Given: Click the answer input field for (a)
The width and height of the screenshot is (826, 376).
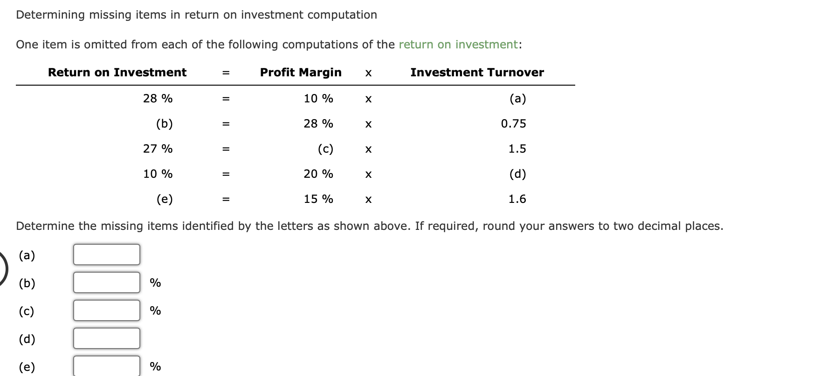Looking at the screenshot, I should [x=106, y=255].
